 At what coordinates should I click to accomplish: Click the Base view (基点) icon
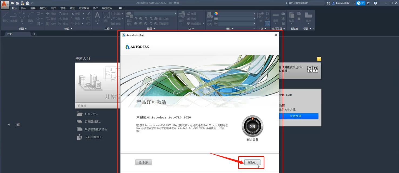(308, 17)
